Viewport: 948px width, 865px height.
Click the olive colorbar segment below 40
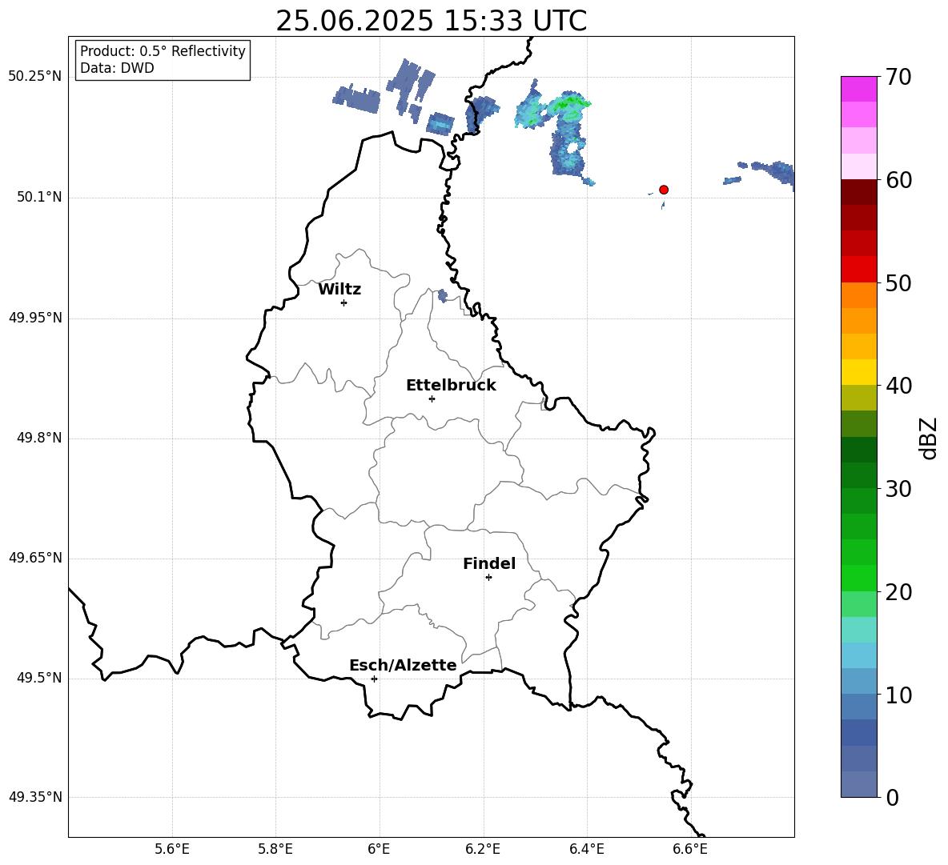(x=859, y=398)
